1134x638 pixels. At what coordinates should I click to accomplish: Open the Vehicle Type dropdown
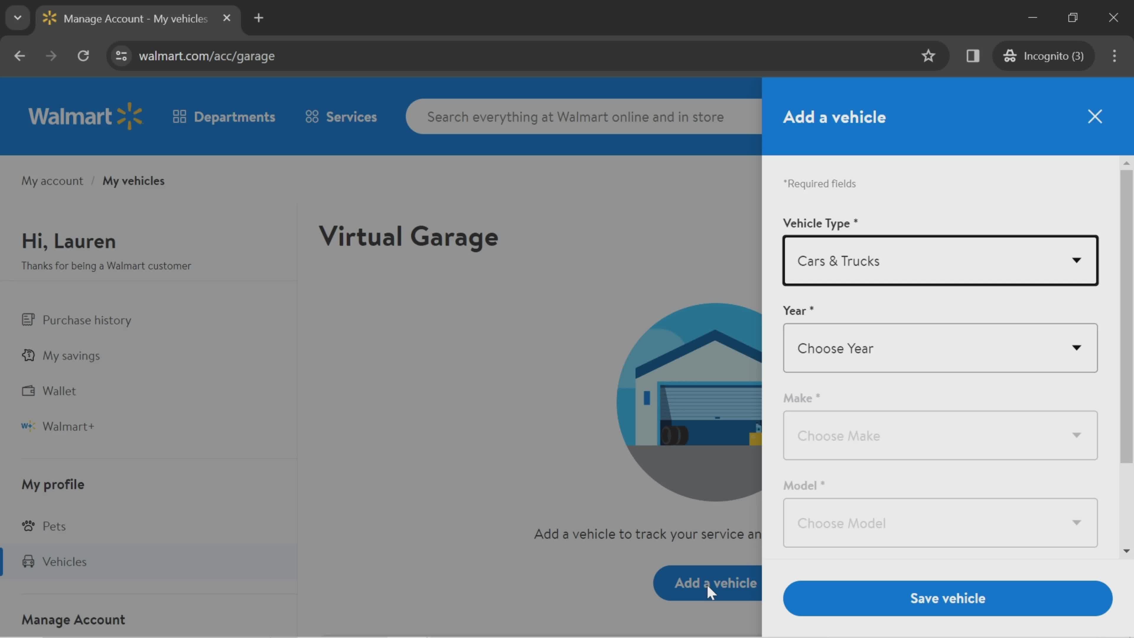[x=940, y=261]
